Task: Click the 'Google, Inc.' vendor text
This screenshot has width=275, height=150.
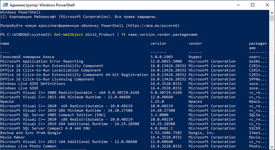Action: pyautogui.click(x=202, y=133)
